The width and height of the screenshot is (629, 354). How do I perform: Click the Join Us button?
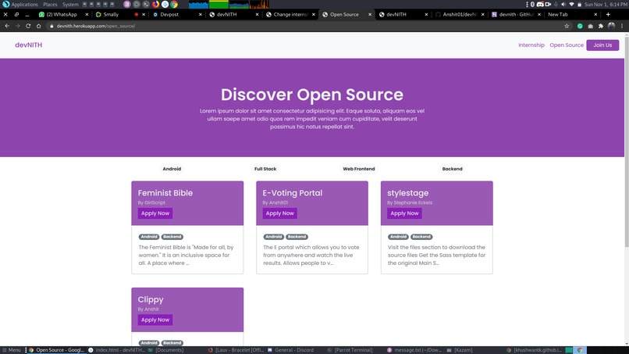pyautogui.click(x=602, y=45)
